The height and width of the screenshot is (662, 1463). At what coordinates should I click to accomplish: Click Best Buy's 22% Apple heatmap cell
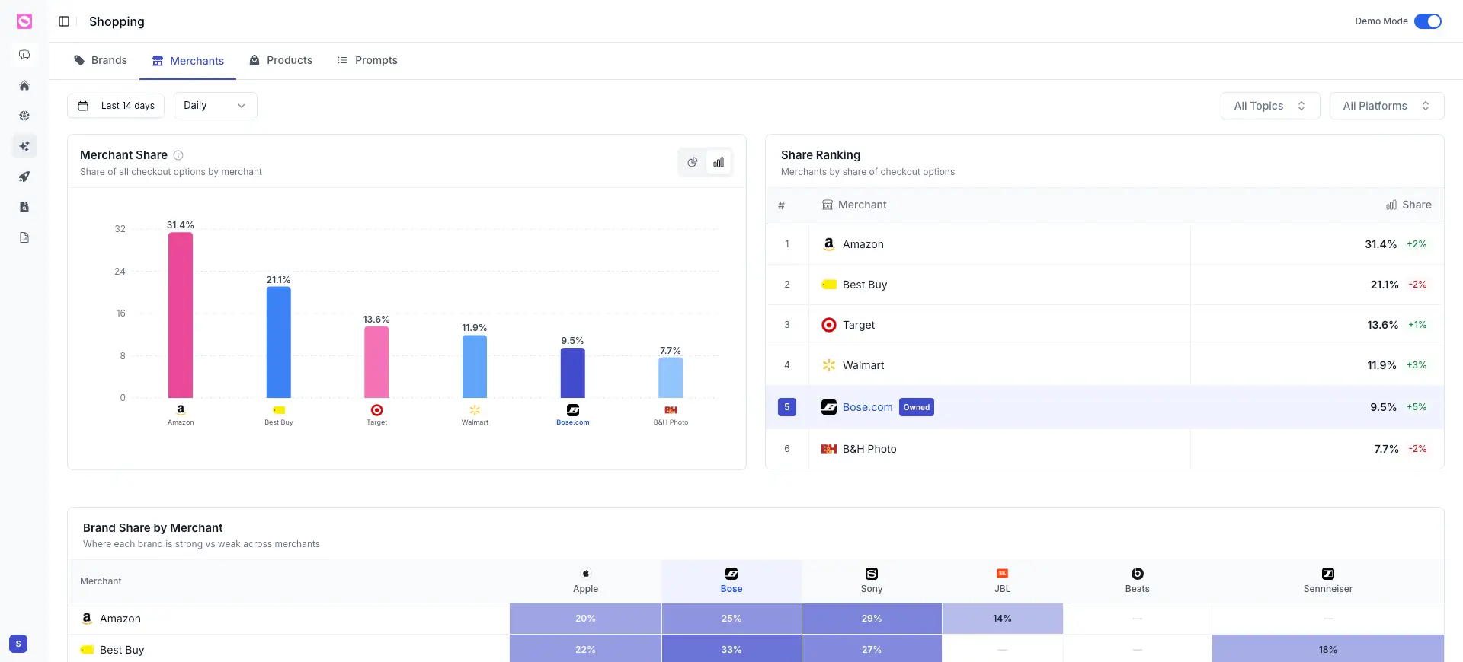(585, 649)
